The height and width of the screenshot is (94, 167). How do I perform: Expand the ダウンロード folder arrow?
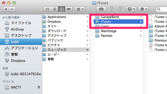tap(88, 31)
